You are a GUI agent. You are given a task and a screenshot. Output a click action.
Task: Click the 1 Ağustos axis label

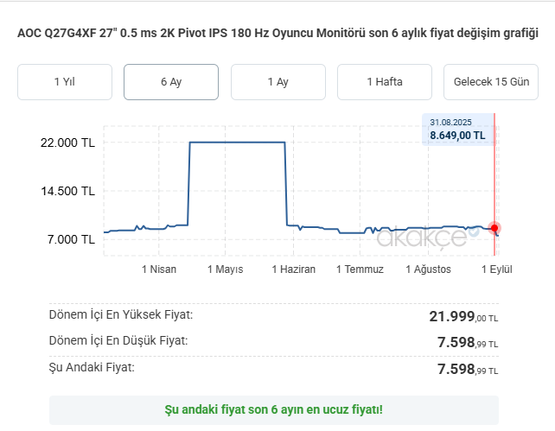click(x=428, y=269)
